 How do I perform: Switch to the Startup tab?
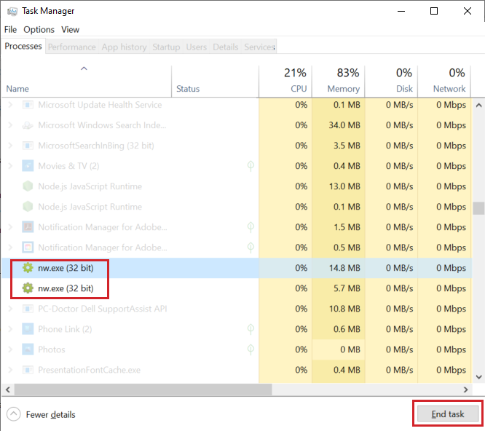166,47
